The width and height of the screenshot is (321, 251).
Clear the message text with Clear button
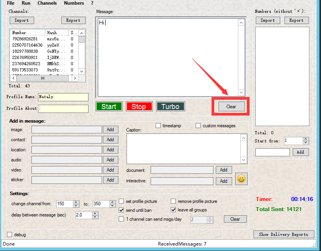231,107
